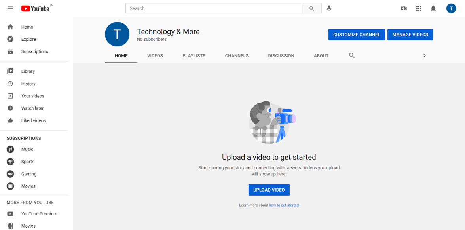Open Watch later in the sidebar

[x=32, y=108]
